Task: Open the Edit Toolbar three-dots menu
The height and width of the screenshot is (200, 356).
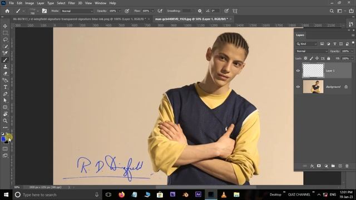Action: (x=5, y=127)
